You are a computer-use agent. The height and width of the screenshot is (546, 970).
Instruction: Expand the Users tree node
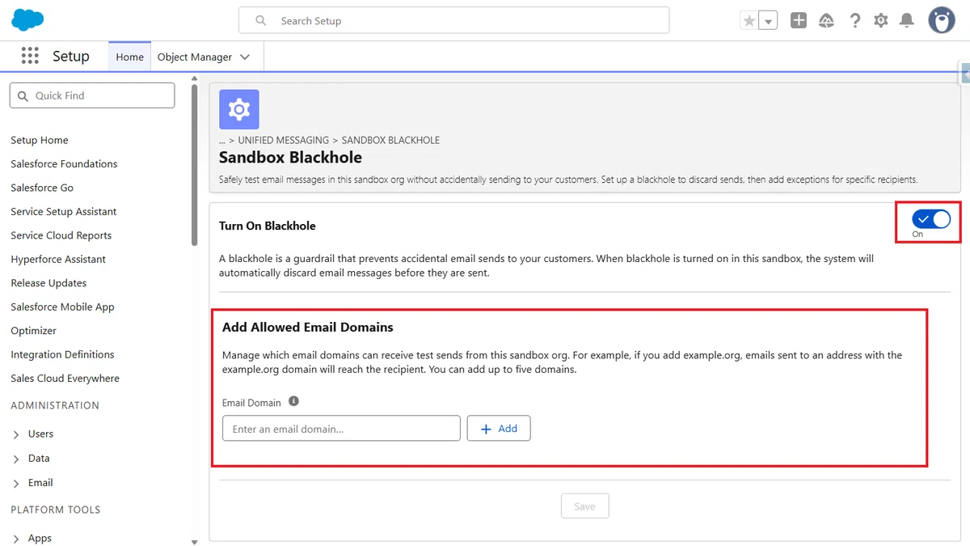click(16, 434)
